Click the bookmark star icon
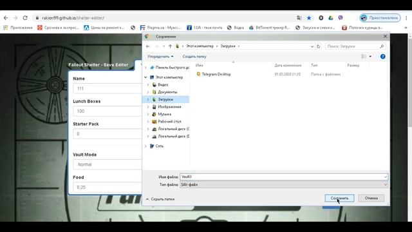Screen dimensions: 412x232 click(309, 18)
